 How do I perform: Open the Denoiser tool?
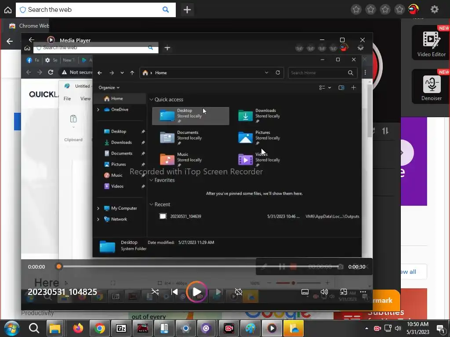tap(431, 87)
